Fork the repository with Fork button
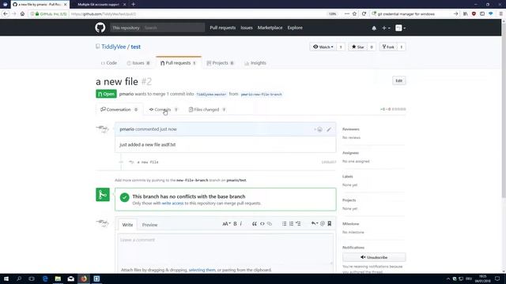The width and height of the screenshot is (506, 284). tap(388, 47)
